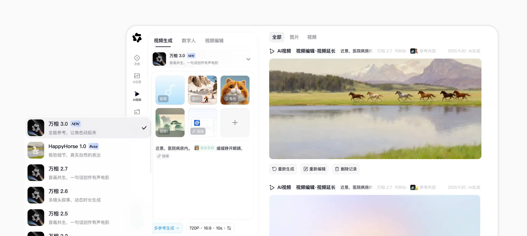527x236 pixels.
Task: Click 2025.9.20 date in first record
Action: pos(457,51)
